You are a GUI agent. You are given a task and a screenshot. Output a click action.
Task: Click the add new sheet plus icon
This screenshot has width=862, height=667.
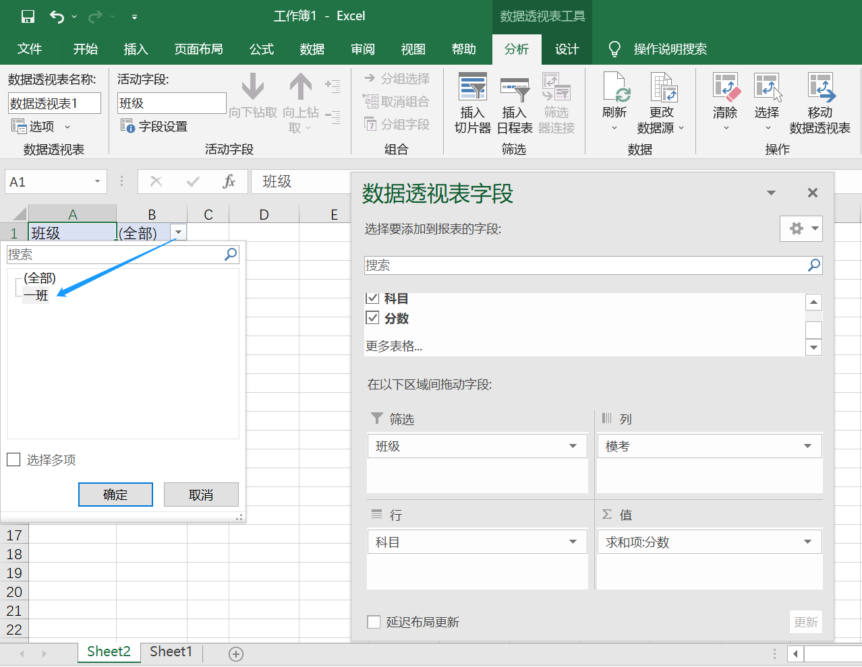click(x=236, y=654)
